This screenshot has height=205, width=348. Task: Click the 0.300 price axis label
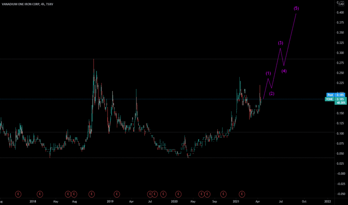point(340,53)
